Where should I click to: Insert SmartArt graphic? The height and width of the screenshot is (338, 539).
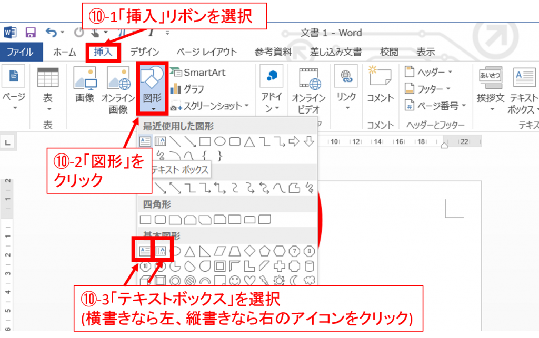click(197, 72)
